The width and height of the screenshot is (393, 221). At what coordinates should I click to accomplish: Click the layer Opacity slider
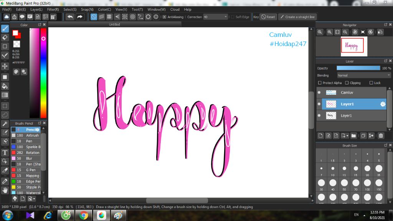[358, 68]
